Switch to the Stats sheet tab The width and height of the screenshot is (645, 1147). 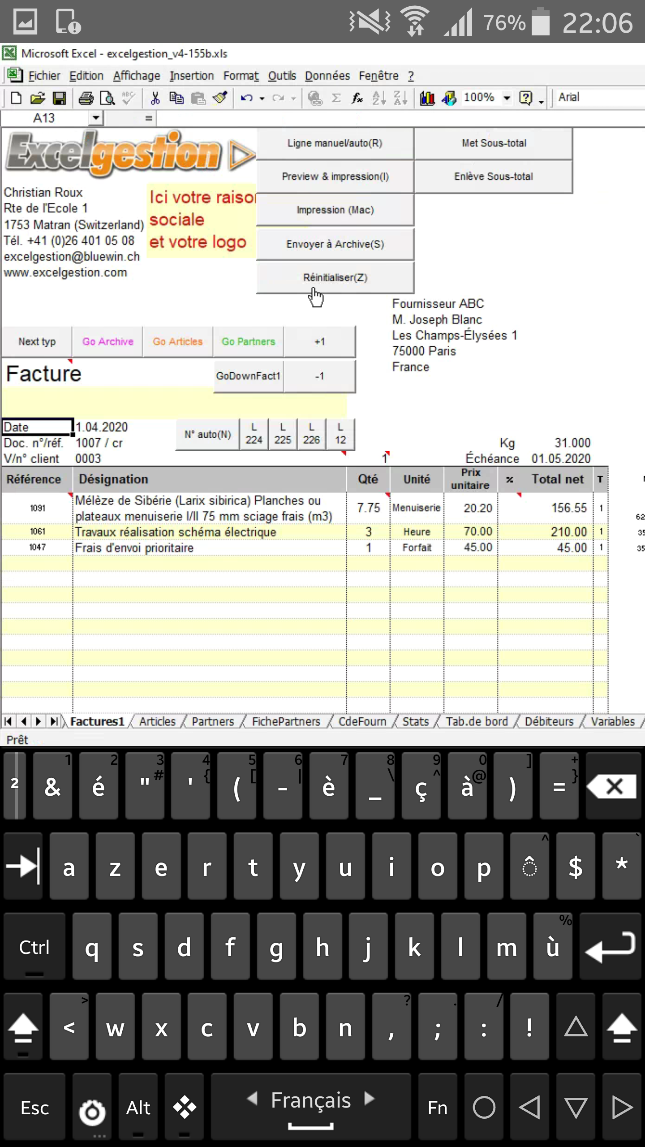tap(415, 721)
